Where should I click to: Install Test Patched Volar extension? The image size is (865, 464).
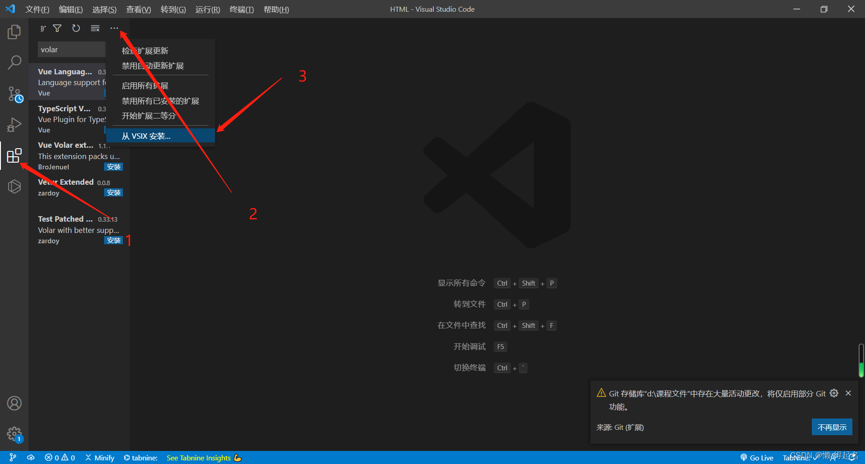[x=114, y=240]
